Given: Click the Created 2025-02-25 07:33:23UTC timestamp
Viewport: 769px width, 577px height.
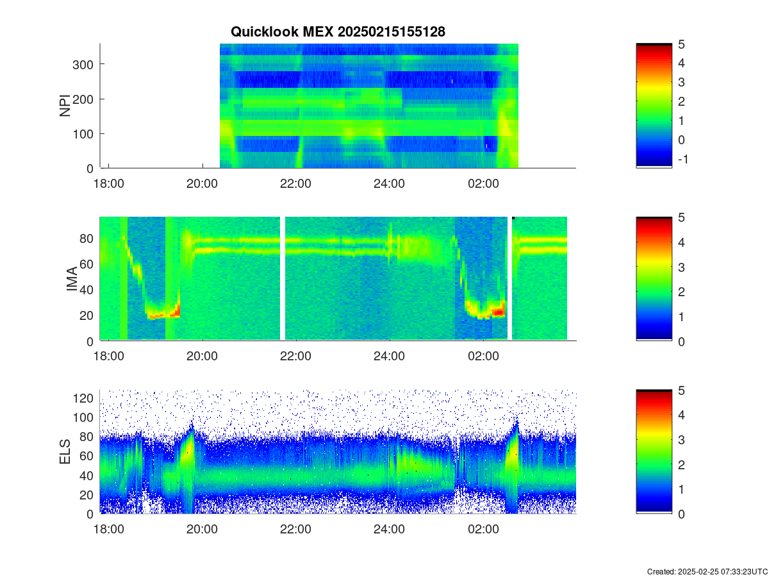Looking at the screenshot, I should (x=707, y=571).
